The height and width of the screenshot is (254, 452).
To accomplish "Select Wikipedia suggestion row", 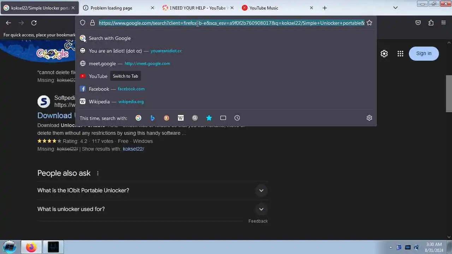I will (x=226, y=102).
